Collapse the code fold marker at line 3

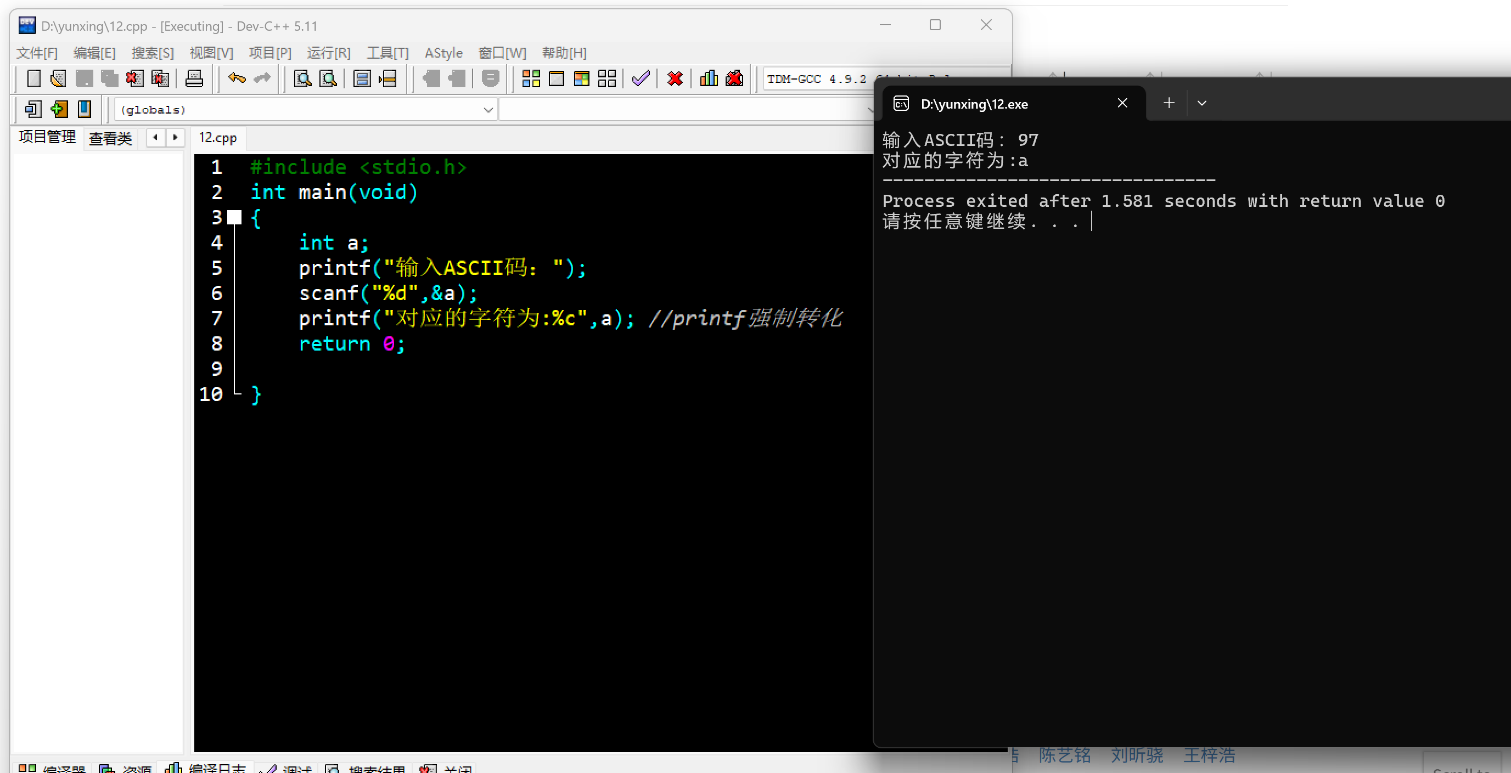[x=234, y=218]
